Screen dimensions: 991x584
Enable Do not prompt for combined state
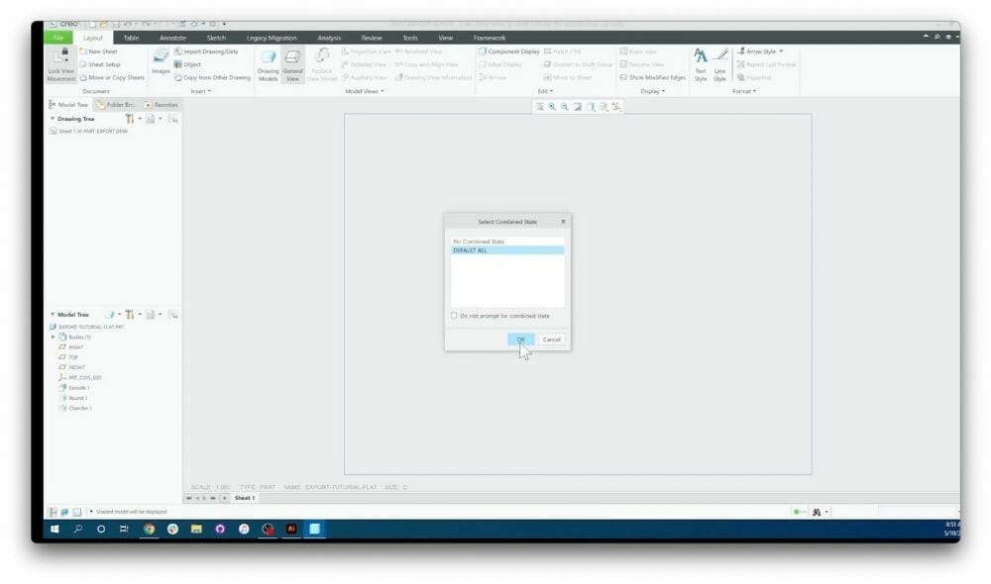(453, 315)
